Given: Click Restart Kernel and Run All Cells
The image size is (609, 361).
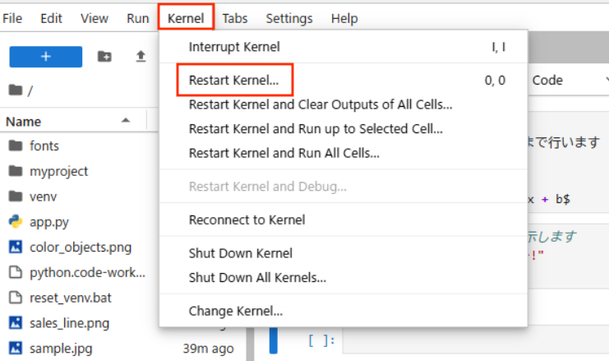Looking at the screenshot, I should click(284, 153).
